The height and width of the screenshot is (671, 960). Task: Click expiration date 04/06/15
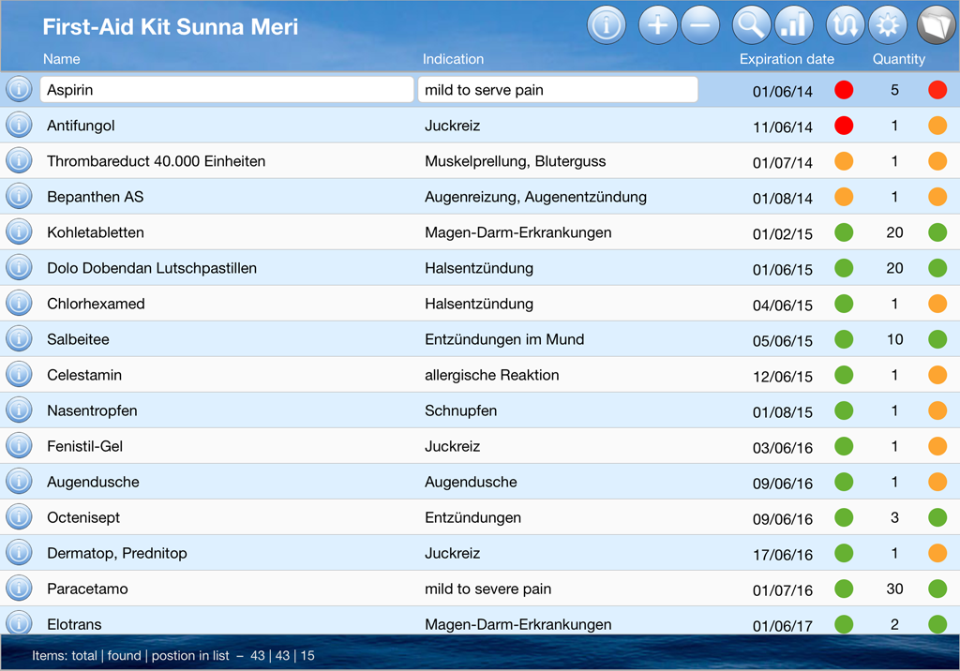(783, 305)
